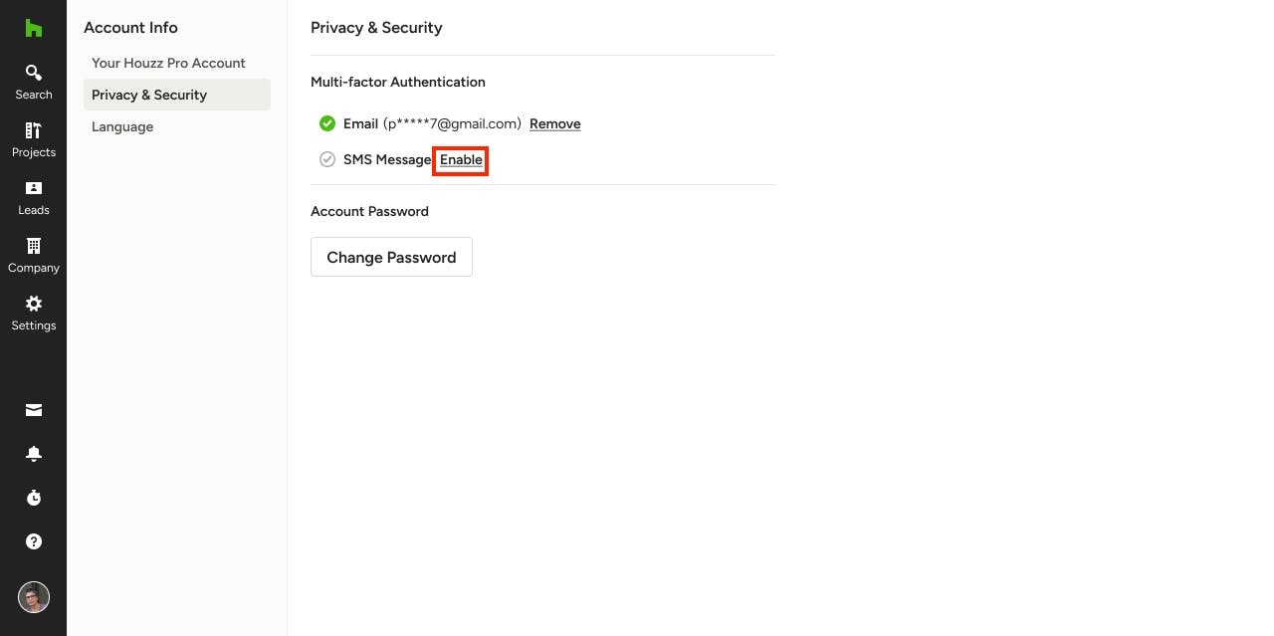This screenshot has height=636, width=1274.
Task: Open the Projects sidebar icon
Action: [x=33, y=139]
